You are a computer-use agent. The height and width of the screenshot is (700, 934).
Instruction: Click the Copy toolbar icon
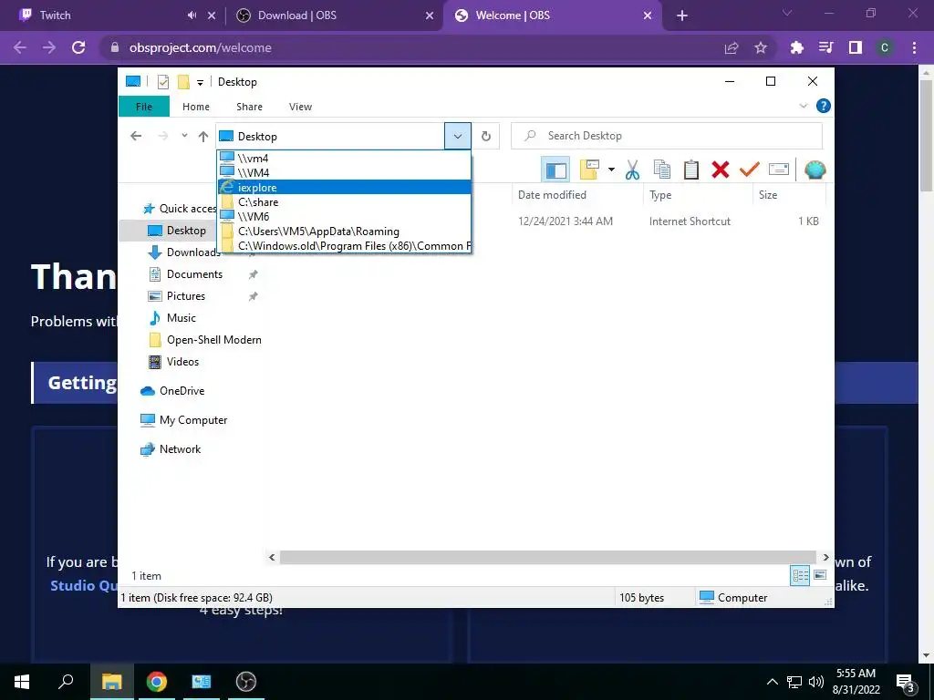point(662,170)
